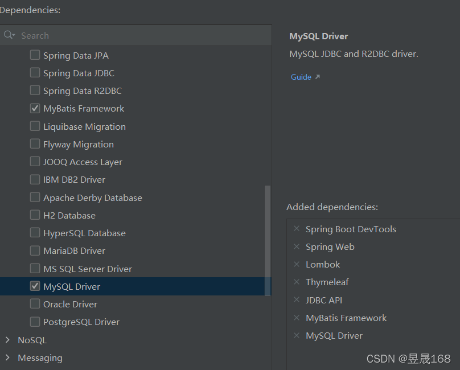Expand the NoSQL category
460x370 pixels.
tap(7, 340)
